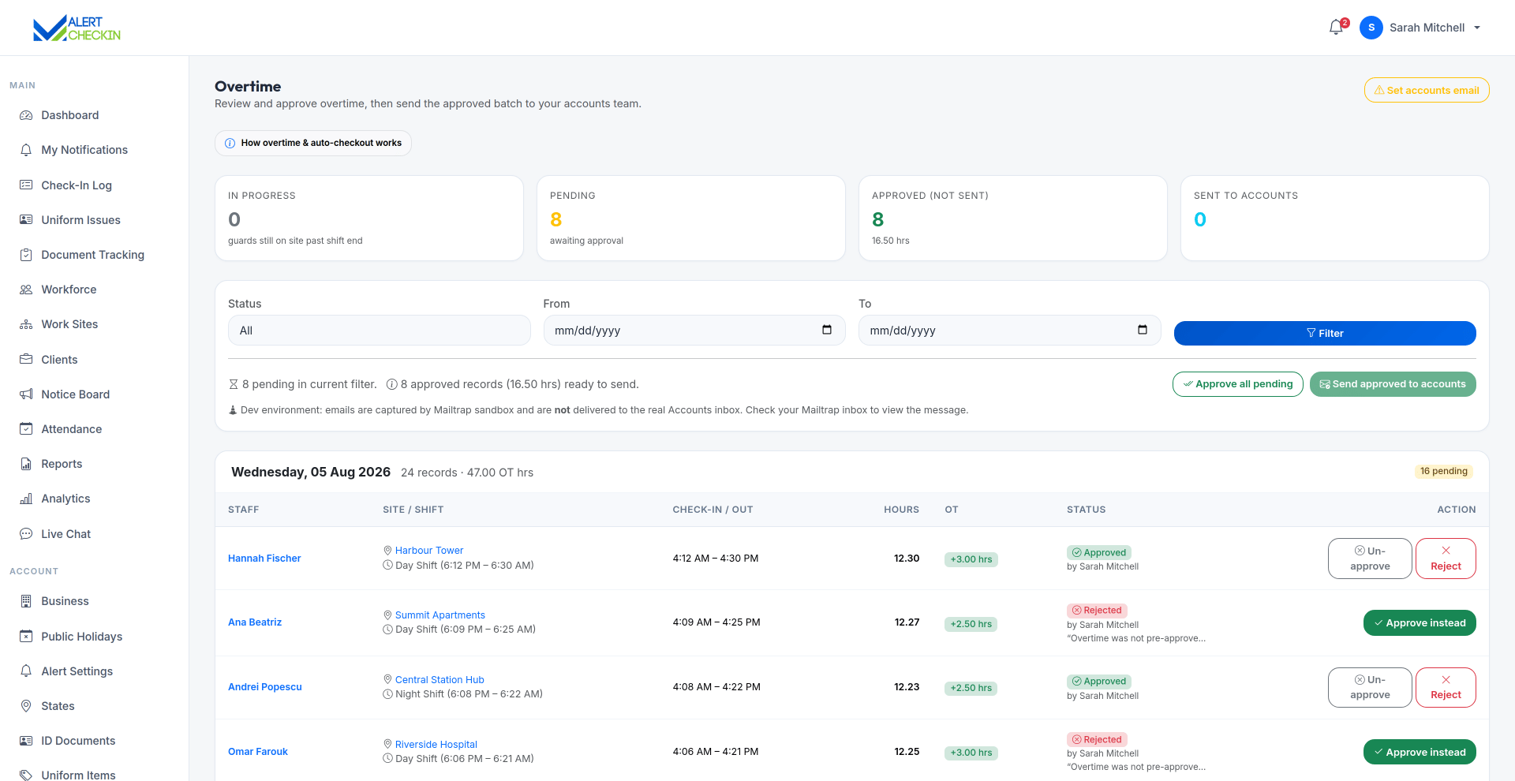The height and width of the screenshot is (781, 1515).
Task: Open How overtime & auto-checkout works
Action: [x=313, y=143]
